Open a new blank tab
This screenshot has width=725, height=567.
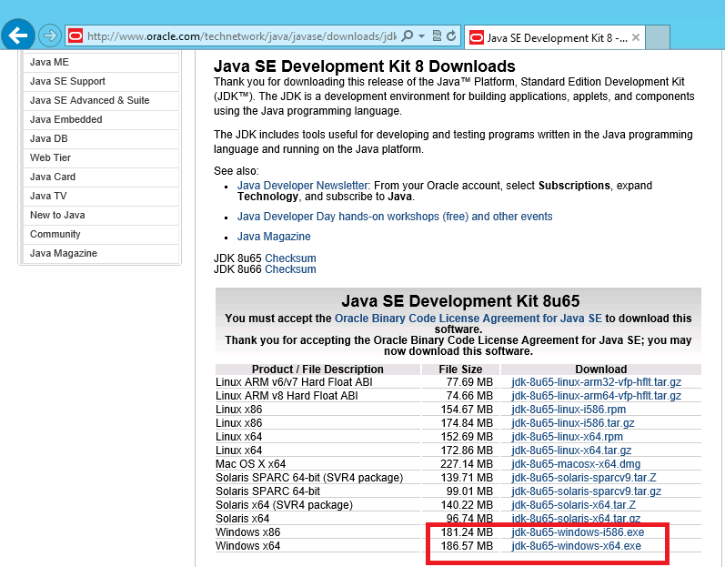click(658, 37)
